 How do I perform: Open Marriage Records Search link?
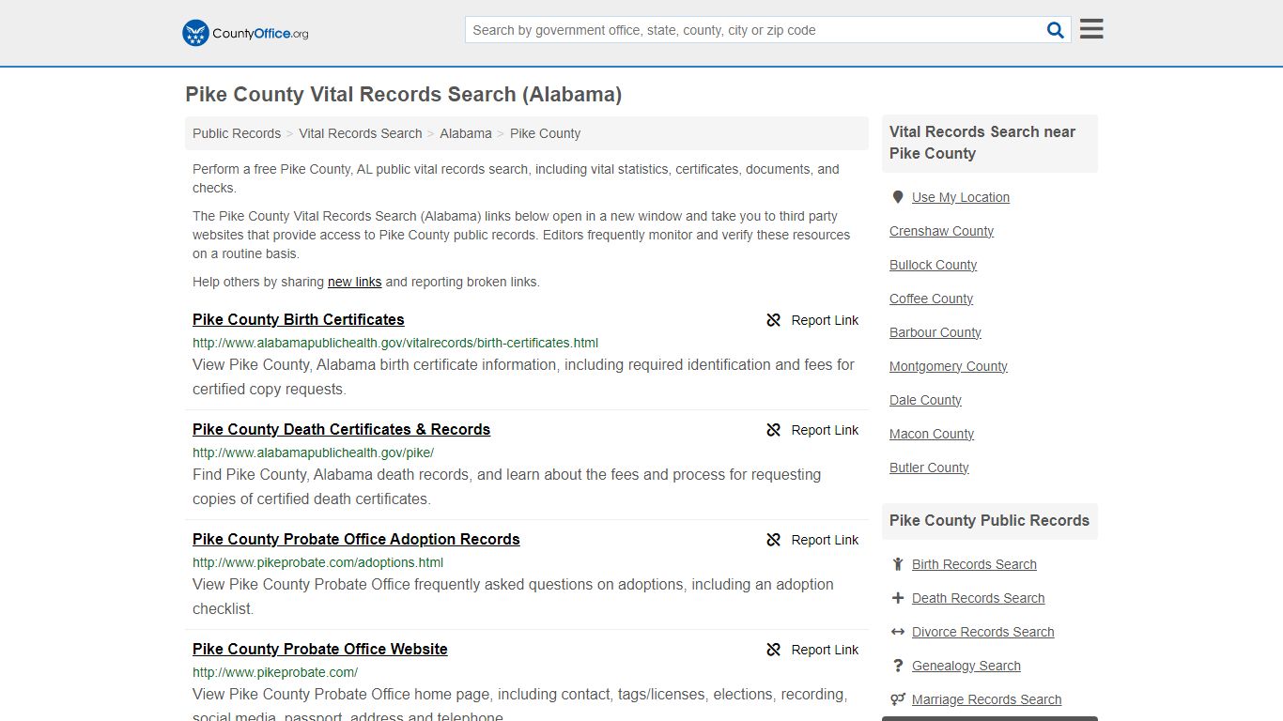[986, 699]
